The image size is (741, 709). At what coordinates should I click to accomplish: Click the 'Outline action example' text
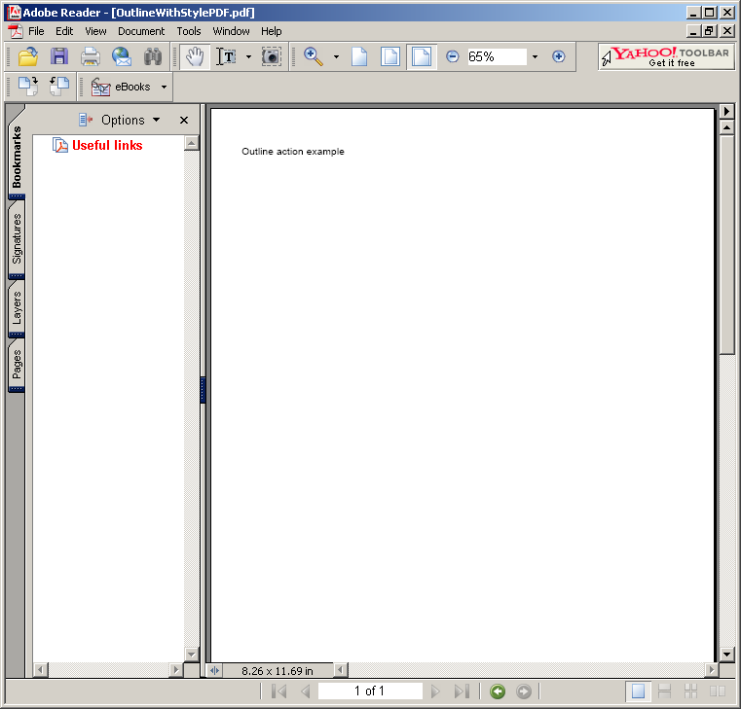(293, 152)
